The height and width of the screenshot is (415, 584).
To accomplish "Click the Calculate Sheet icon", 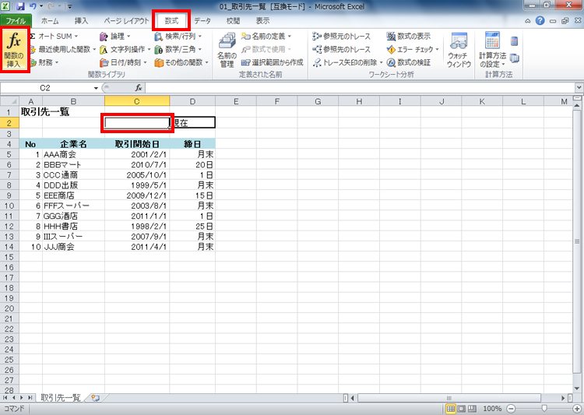I will [x=515, y=58].
